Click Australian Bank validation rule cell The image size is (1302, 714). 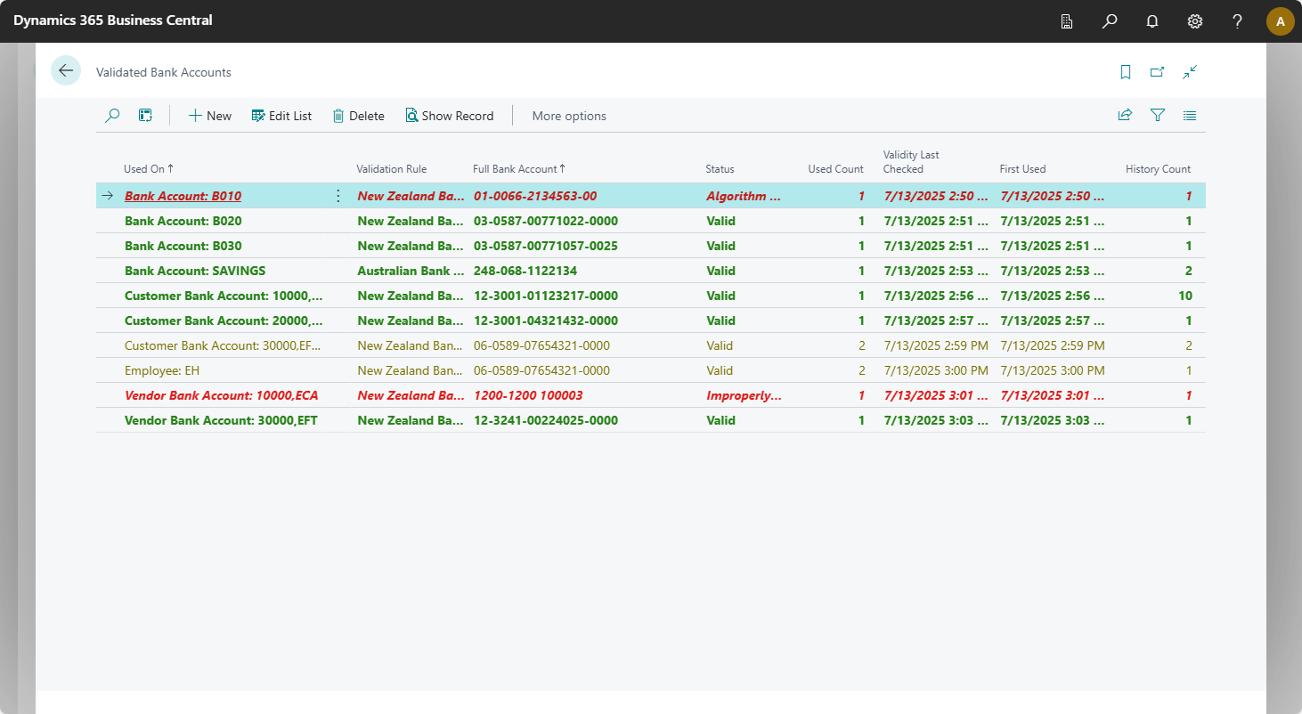tap(411, 271)
